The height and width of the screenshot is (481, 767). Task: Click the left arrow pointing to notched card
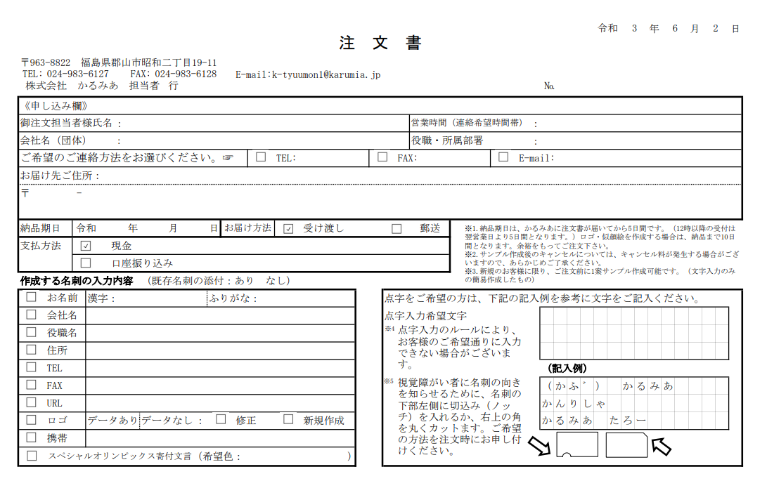(539, 446)
